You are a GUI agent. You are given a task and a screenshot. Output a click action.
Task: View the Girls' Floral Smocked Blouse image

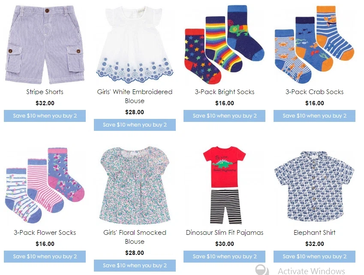pyautogui.click(x=135, y=185)
